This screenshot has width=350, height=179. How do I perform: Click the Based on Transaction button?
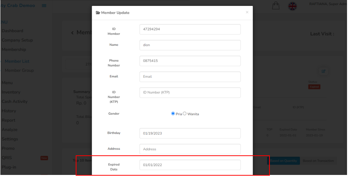pos(318,161)
